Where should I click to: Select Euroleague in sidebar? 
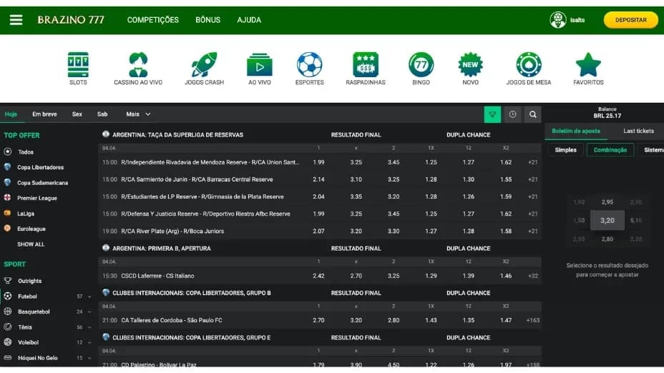click(31, 229)
